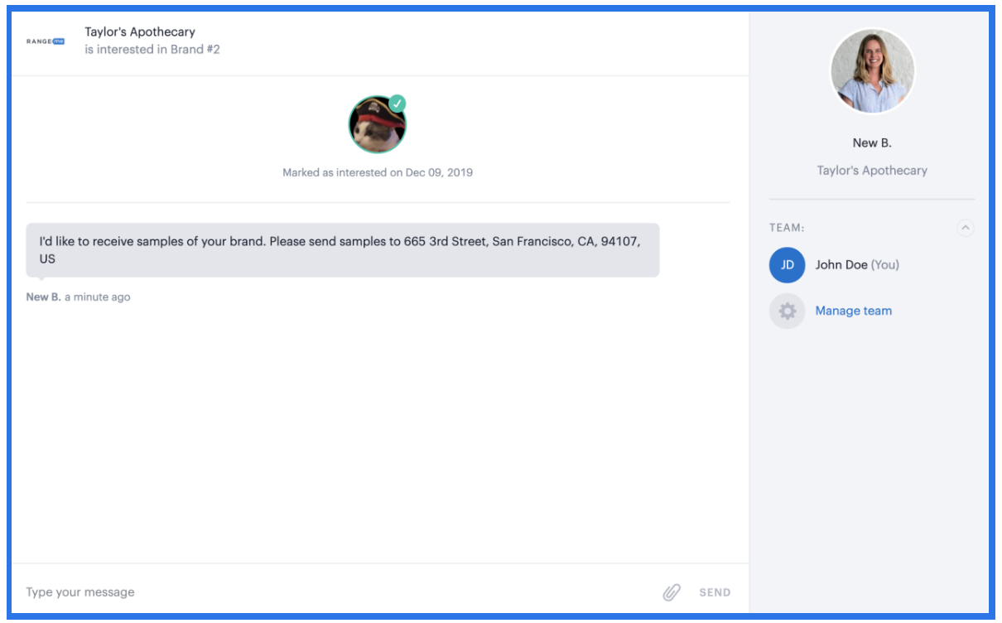1002x623 pixels.
Task: Click 'Marked as interested on Dec 09' text
Action: coord(378,173)
